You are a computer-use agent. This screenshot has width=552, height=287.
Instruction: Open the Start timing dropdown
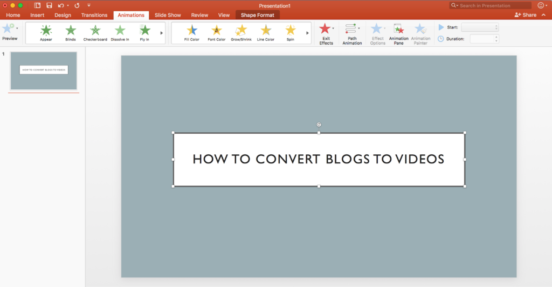point(479,27)
